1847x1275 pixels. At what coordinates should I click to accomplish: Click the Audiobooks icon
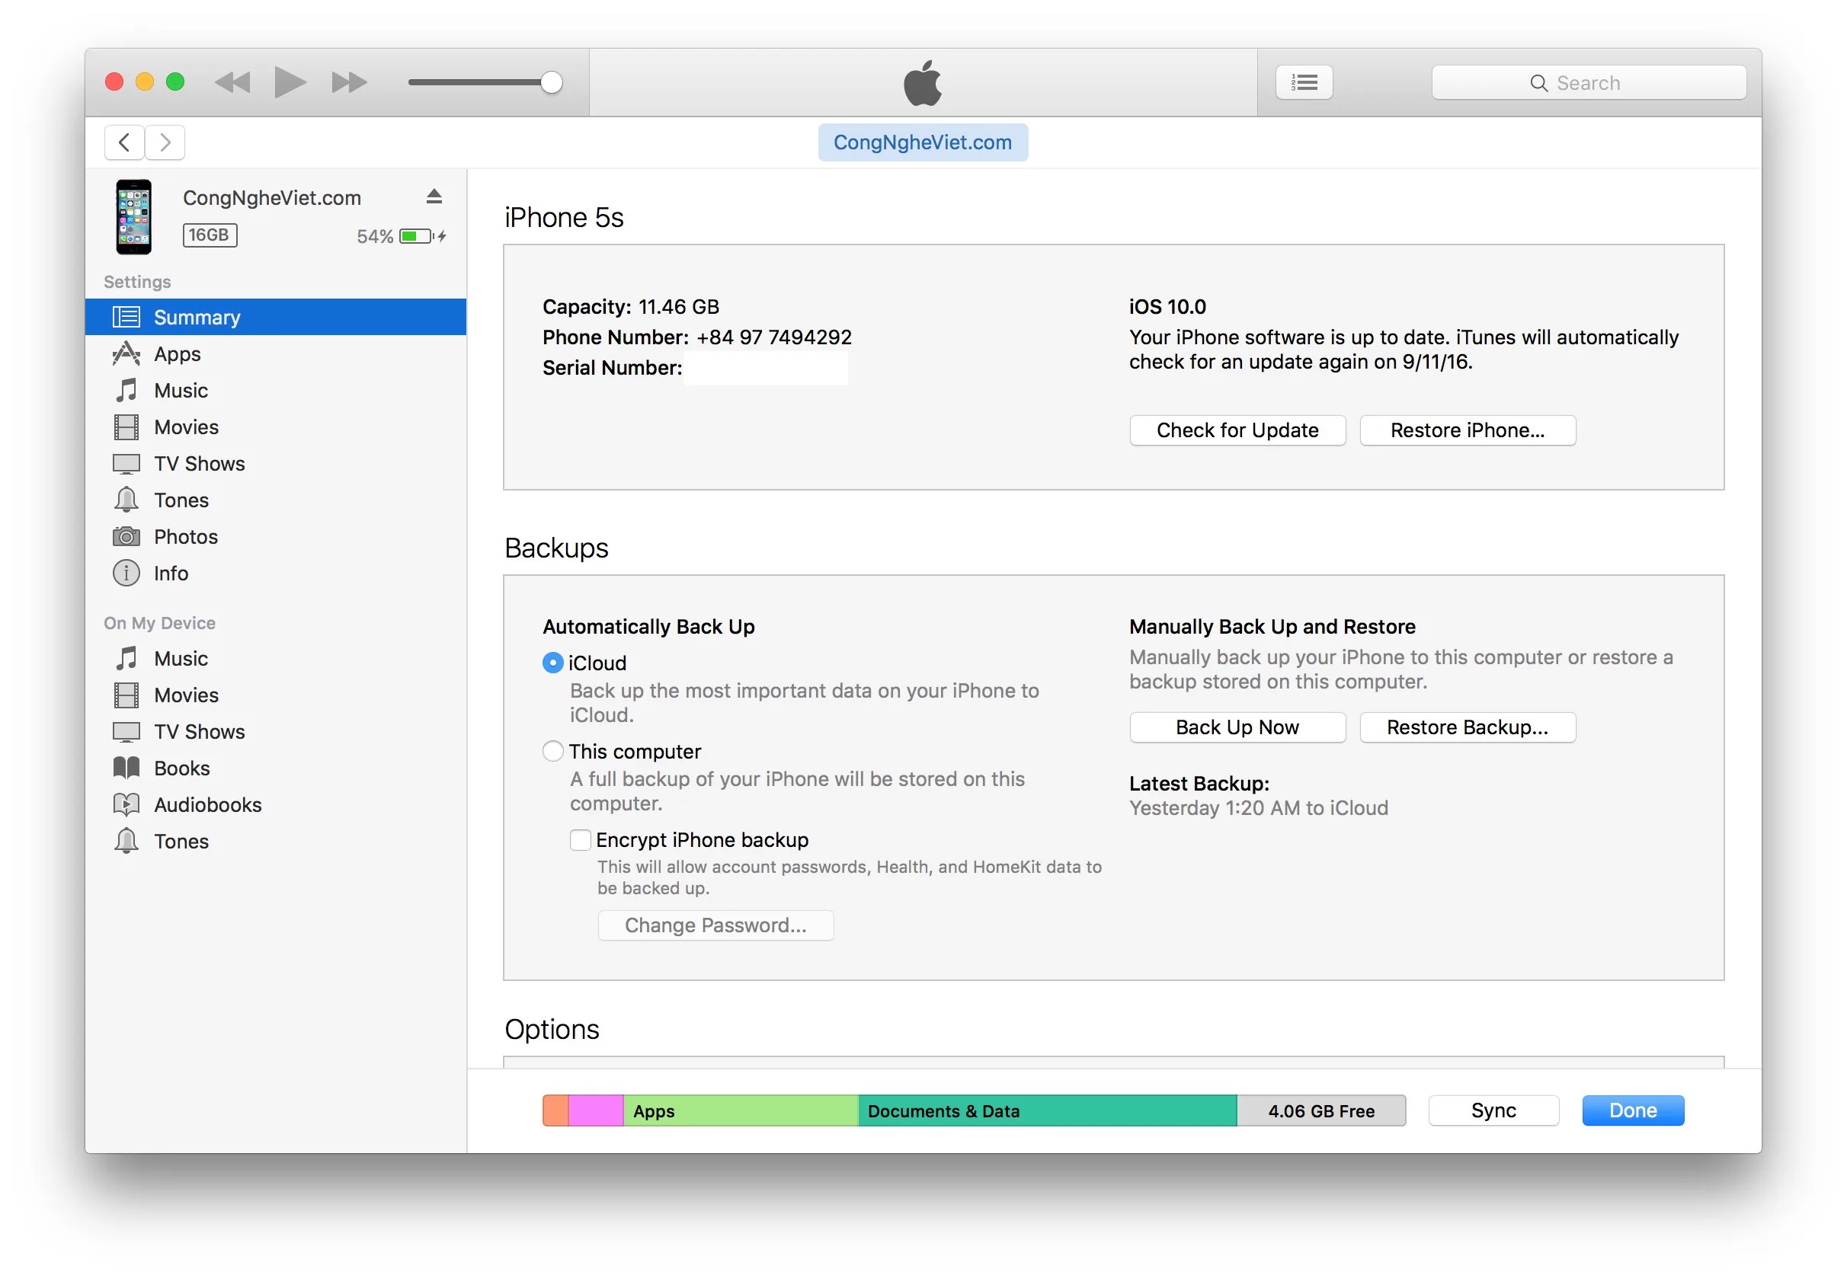126,805
